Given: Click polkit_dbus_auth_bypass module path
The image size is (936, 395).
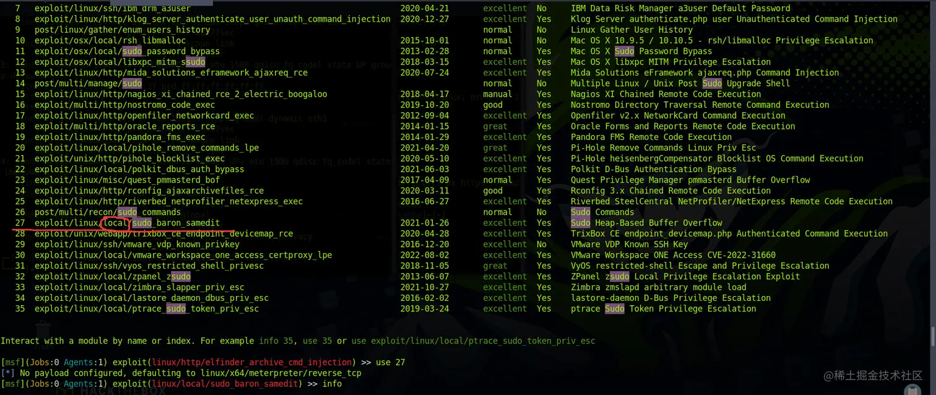Looking at the screenshot, I should [x=139, y=169].
